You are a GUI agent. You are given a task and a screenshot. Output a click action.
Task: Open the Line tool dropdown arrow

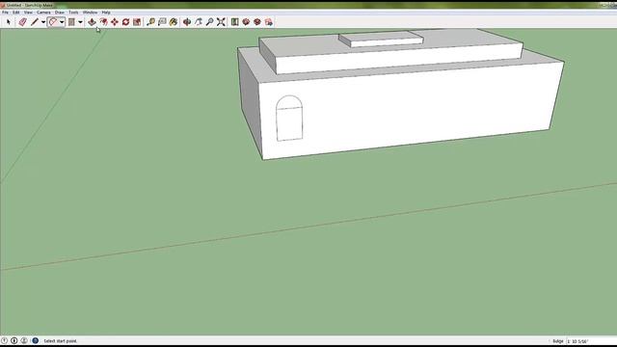pos(43,22)
